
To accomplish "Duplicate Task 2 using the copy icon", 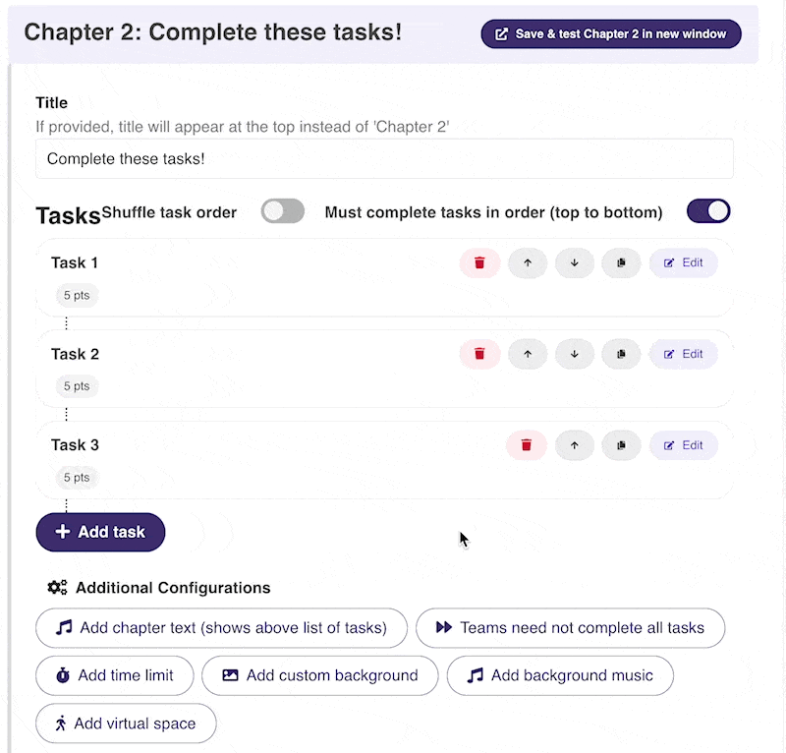I will tap(621, 354).
